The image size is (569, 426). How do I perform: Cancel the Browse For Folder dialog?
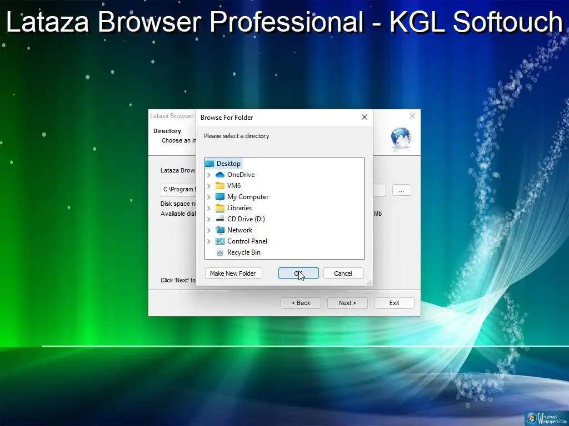point(343,273)
